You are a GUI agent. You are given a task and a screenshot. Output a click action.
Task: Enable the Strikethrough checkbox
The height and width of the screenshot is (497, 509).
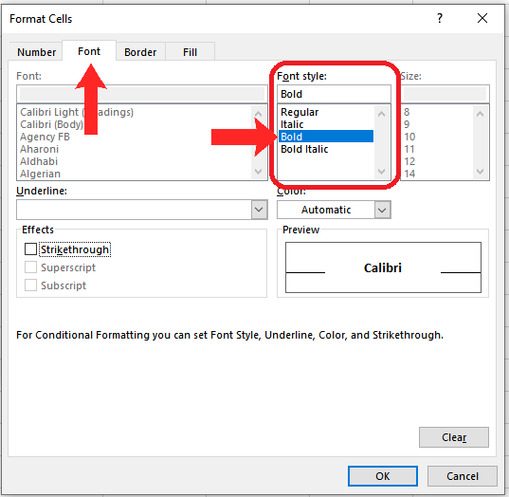pyautogui.click(x=30, y=249)
